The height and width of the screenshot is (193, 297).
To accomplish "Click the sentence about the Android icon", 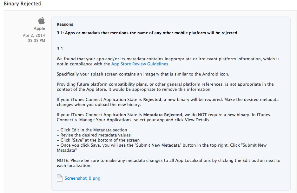I will [143, 74].
